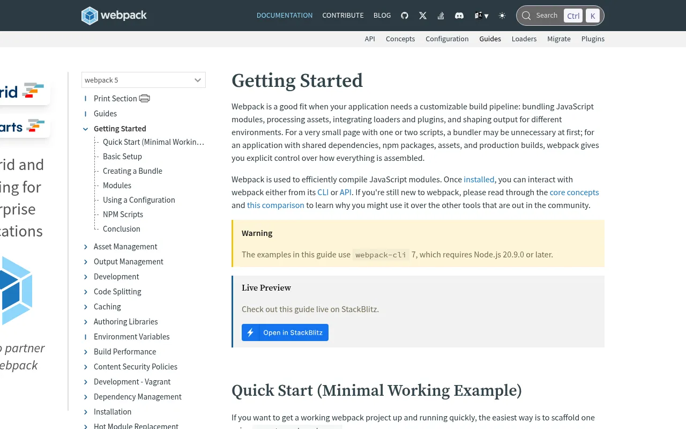Image resolution: width=686 pixels, height=429 pixels.
Task: Go to the Concepts section tab
Action: 400,39
